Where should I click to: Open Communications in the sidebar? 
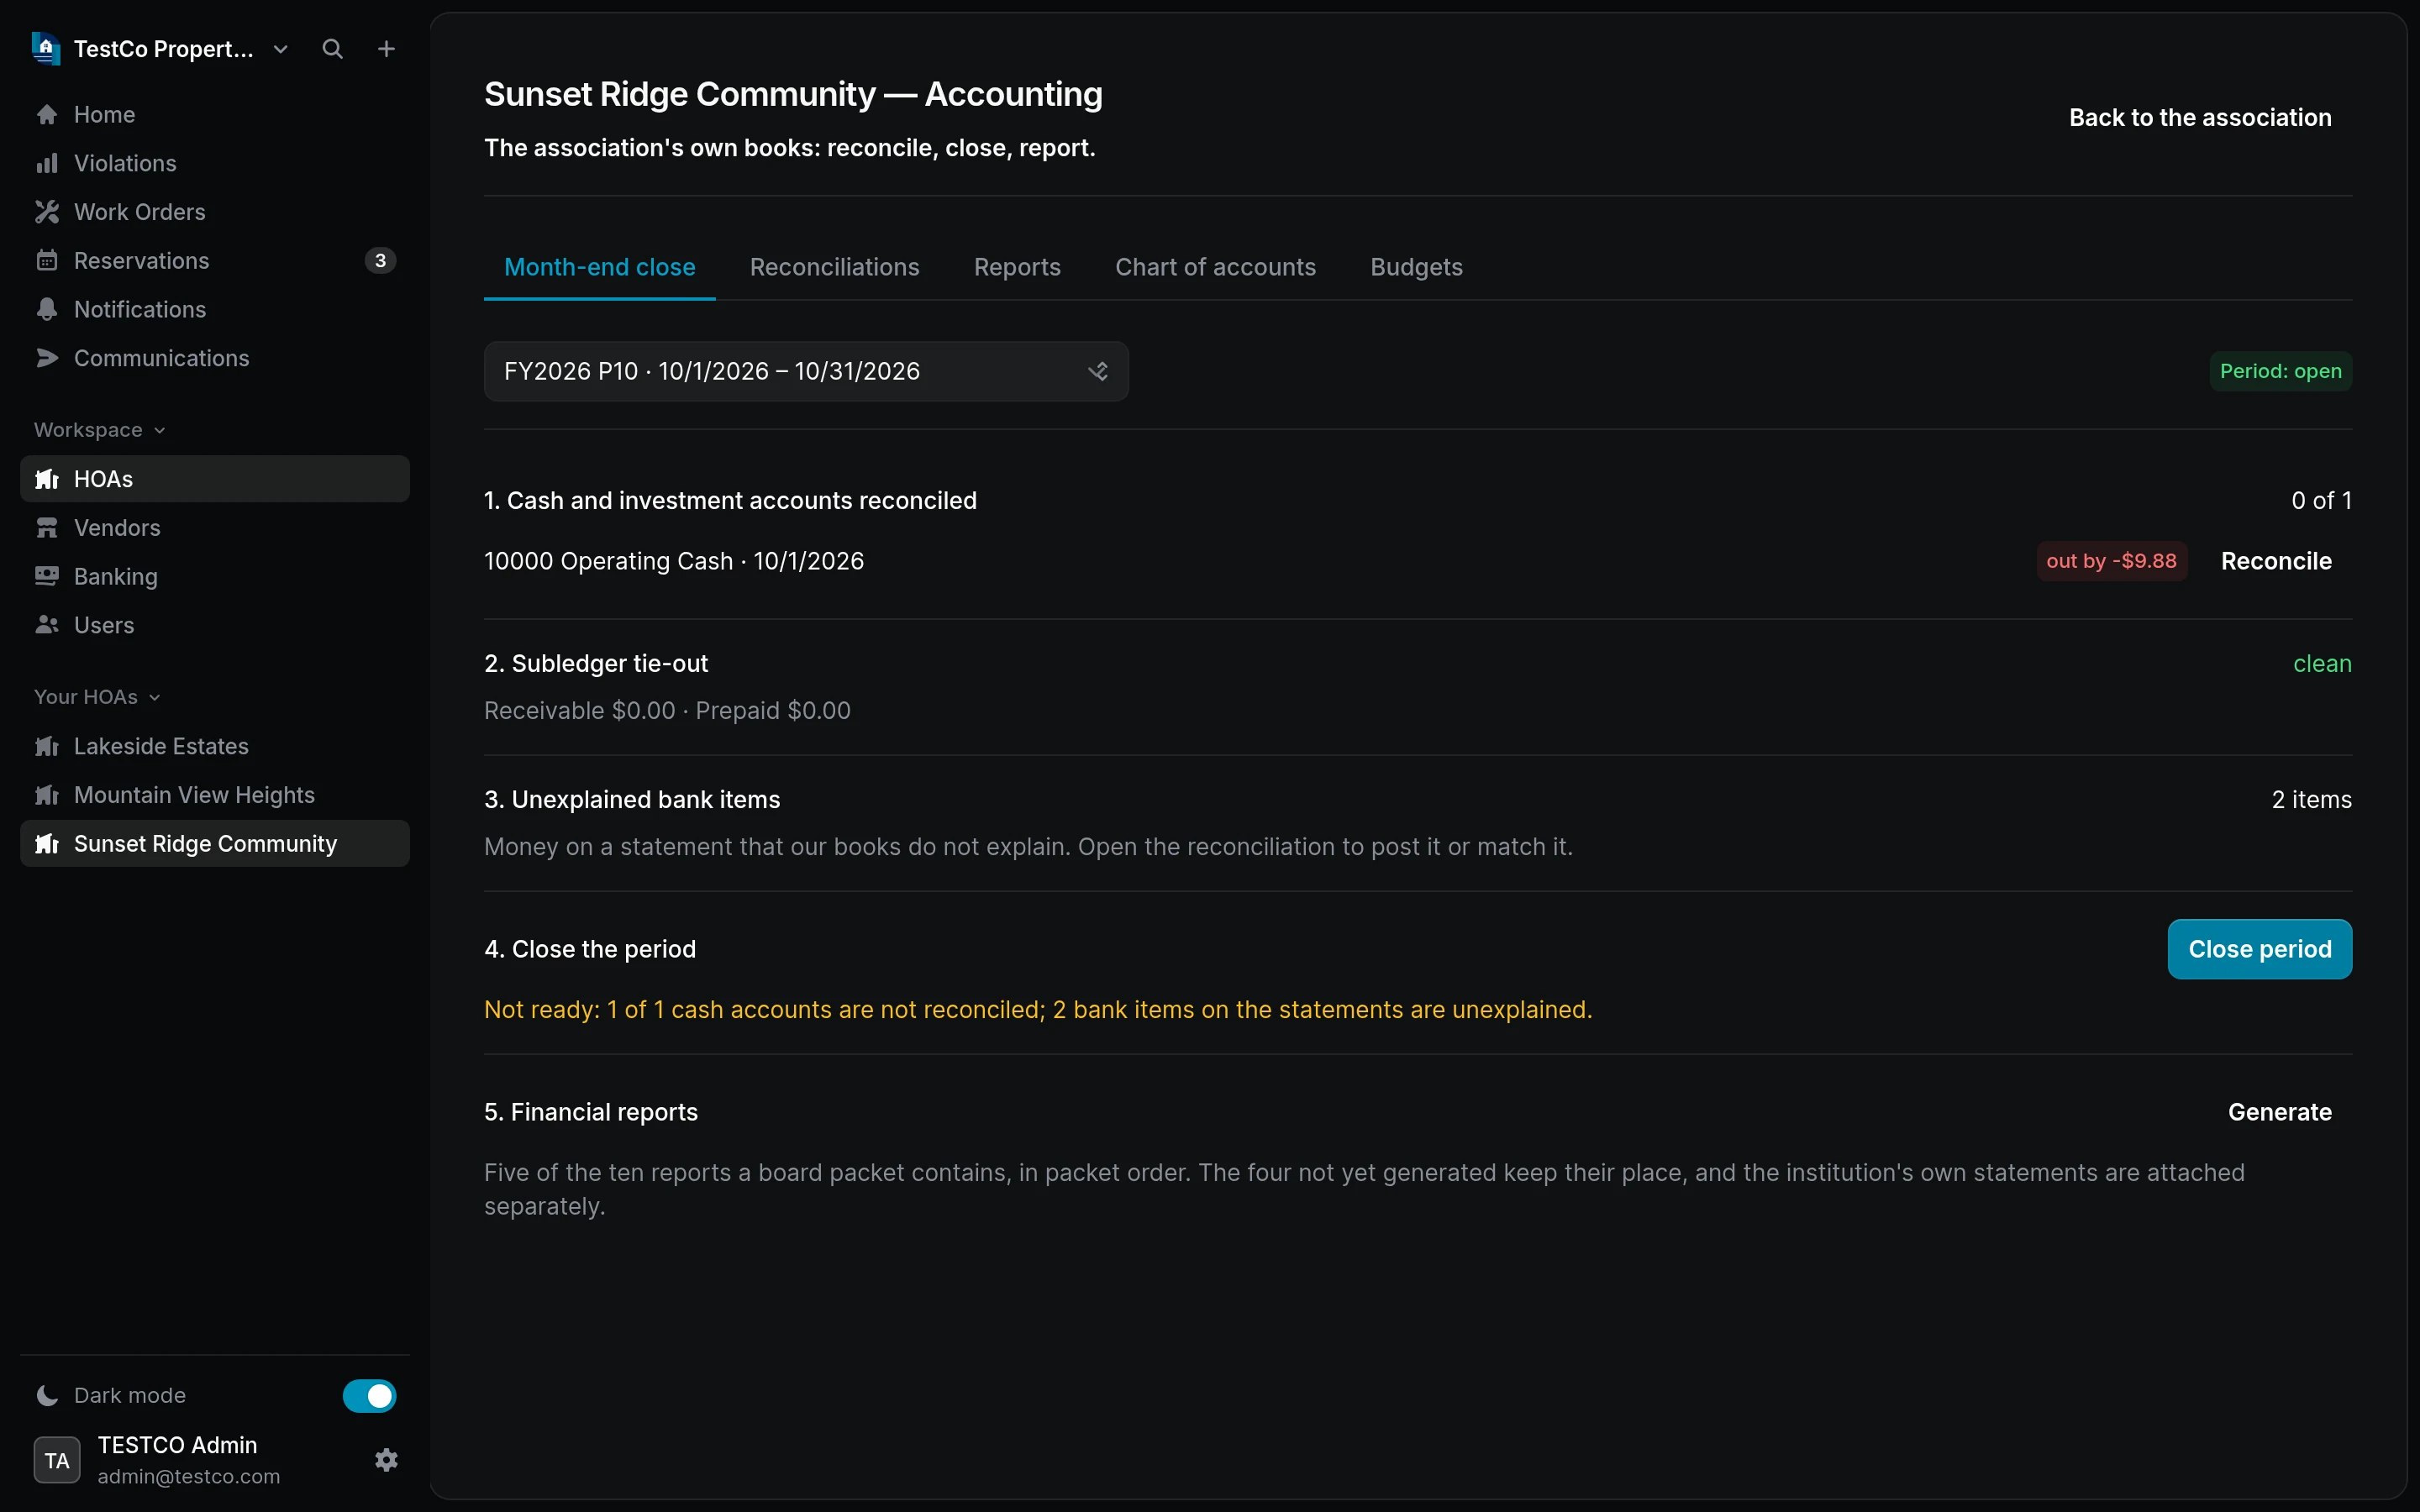tap(215, 358)
